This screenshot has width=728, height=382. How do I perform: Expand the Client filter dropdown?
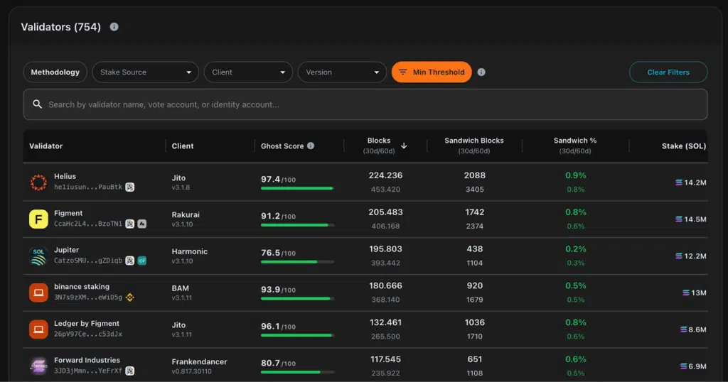[248, 72]
